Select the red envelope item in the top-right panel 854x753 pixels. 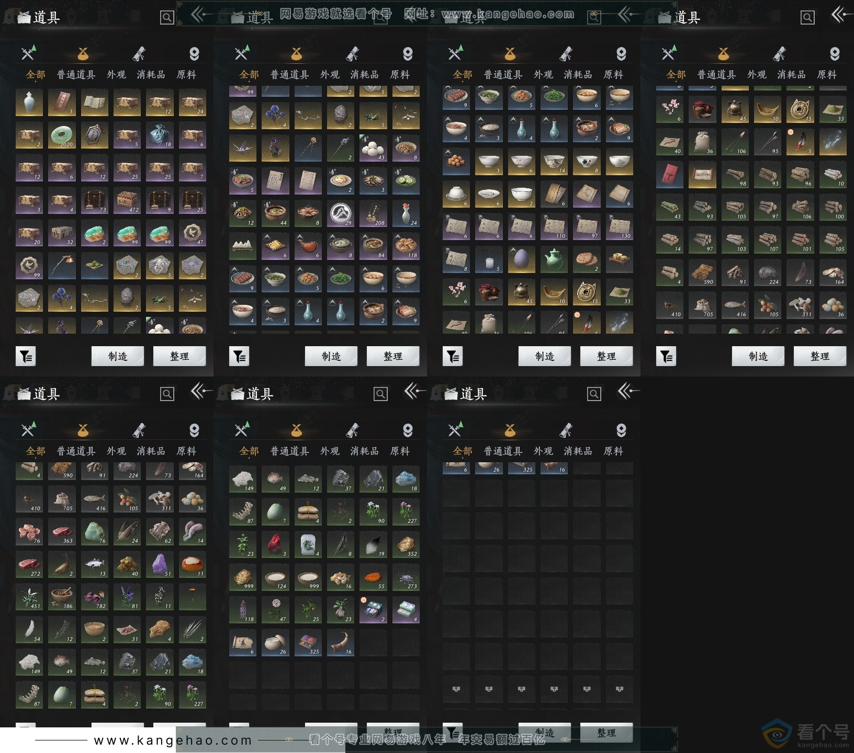(x=670, y=175)
